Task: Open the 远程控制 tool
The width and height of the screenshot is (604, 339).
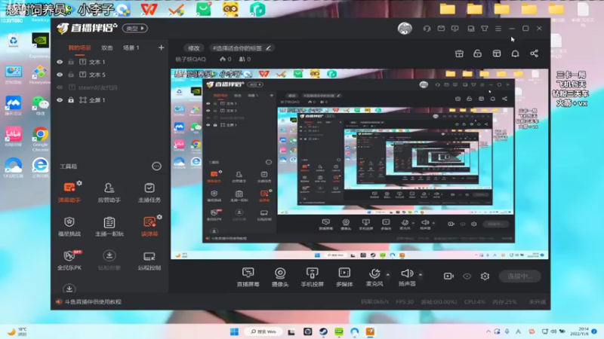Action: (149, 260)
